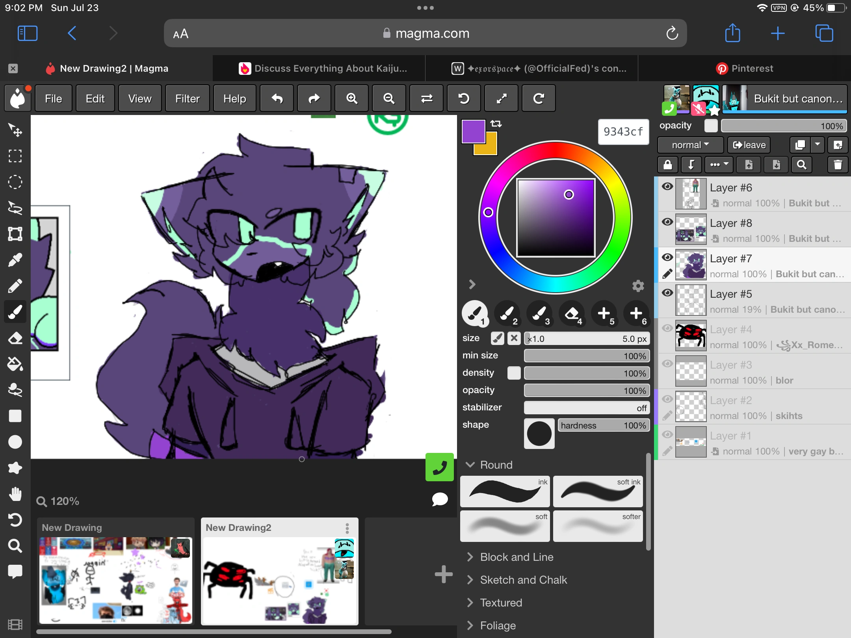Toggle visibility of Layer #4
Viewport: 851px width, 638px height.
(x=667, y=328)
